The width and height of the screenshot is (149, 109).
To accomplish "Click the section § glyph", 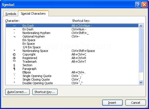I will (14, 65).
